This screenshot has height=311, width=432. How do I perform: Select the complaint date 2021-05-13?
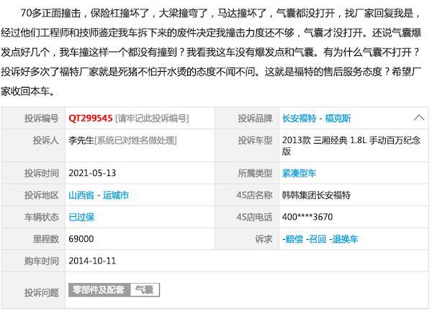click(x=92, y=173)
